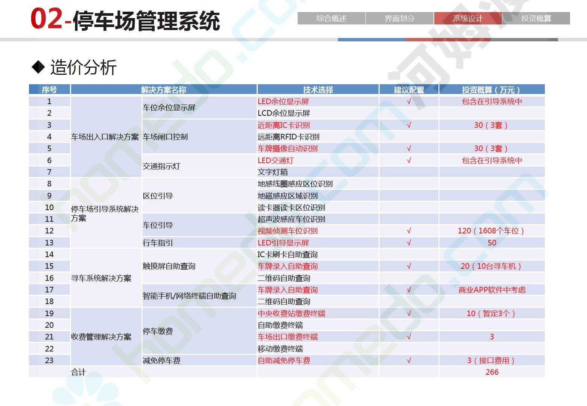Image resolution: width=587 pixels, height=406 pixels.
Task: Switch to the 界面划分 tab
Action: pyautogui.click(x=400, y=18)
